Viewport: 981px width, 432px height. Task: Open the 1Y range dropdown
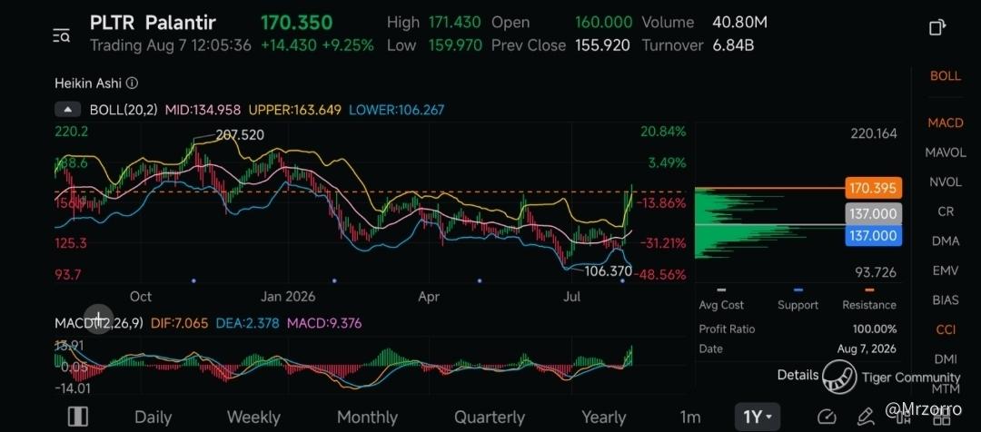point(757,417)
